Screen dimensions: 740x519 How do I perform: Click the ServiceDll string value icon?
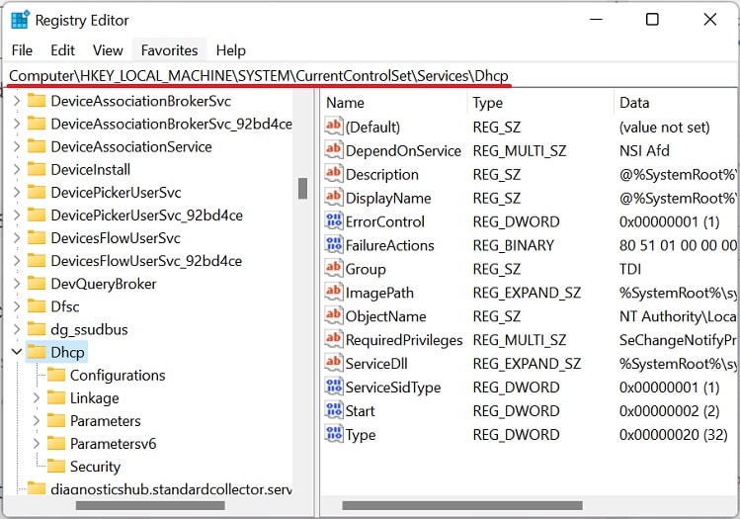click(333, 362)
